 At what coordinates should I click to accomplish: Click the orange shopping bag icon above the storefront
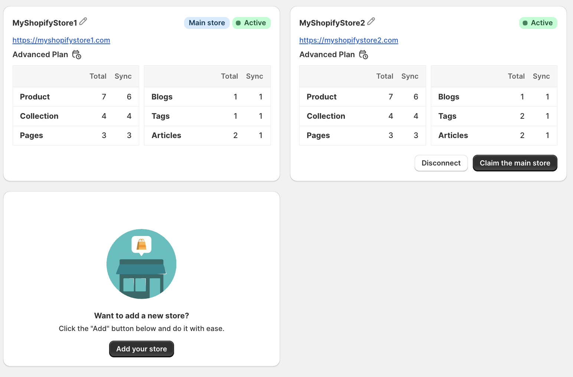point(141,244)
